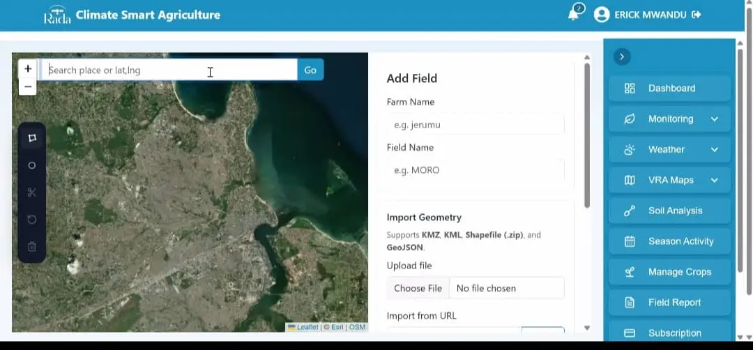Click the trash delete tool on map

point(31,247)
